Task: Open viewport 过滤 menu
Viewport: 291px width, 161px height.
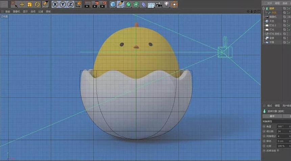Action: tap(41, 12)
